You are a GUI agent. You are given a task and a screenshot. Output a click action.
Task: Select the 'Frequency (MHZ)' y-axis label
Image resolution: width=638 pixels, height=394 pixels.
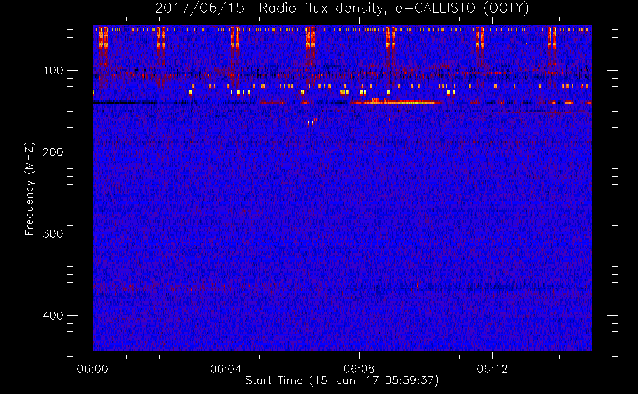(x=30, y=189)
